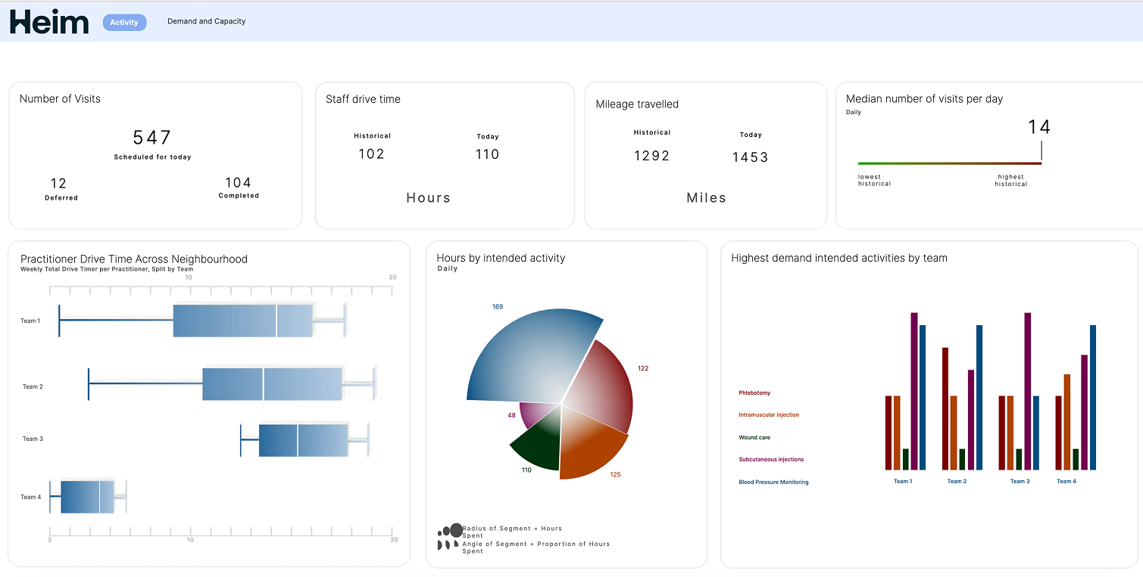Click Team 3 label under bar chart

point(1020,482)
